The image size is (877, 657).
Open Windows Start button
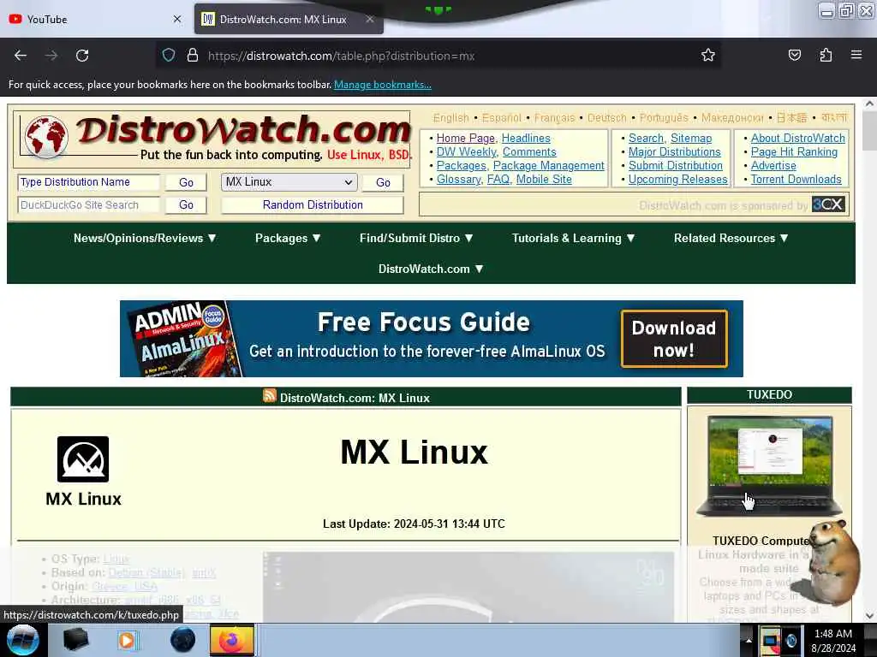(23, 640)
